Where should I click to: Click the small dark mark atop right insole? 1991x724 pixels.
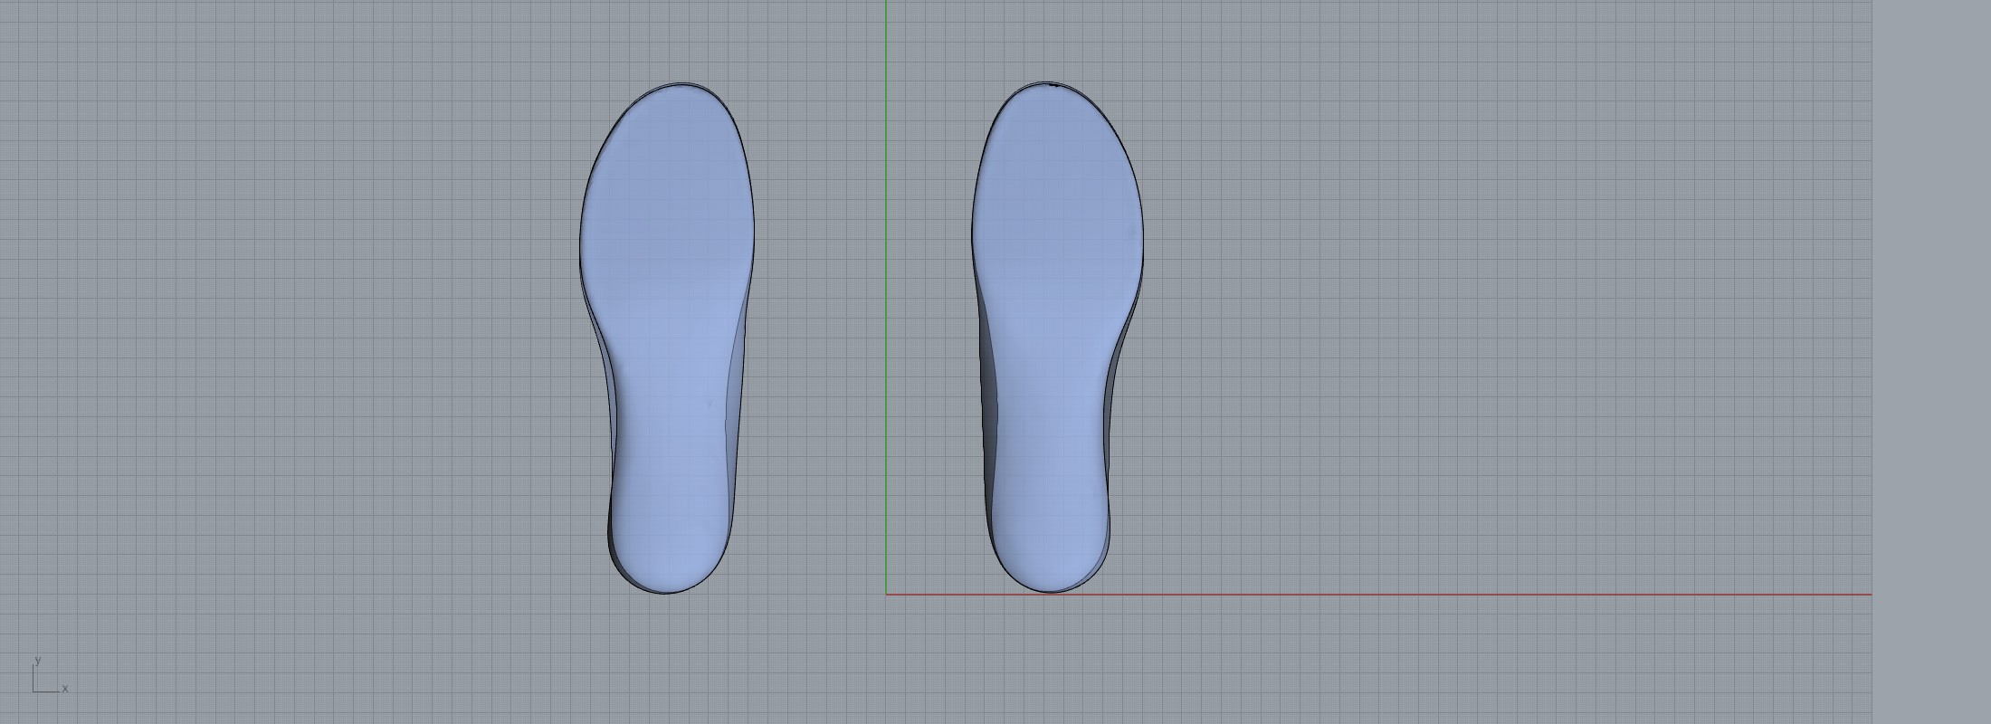click(x=1055, y=86)
